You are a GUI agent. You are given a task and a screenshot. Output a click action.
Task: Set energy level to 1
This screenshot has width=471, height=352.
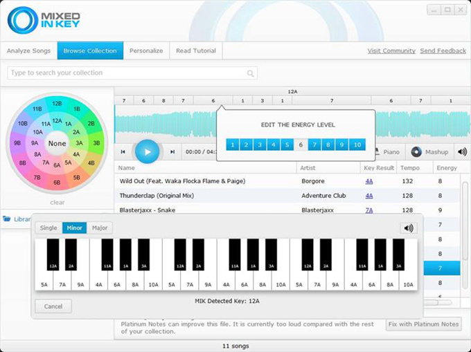coord(233,145)
